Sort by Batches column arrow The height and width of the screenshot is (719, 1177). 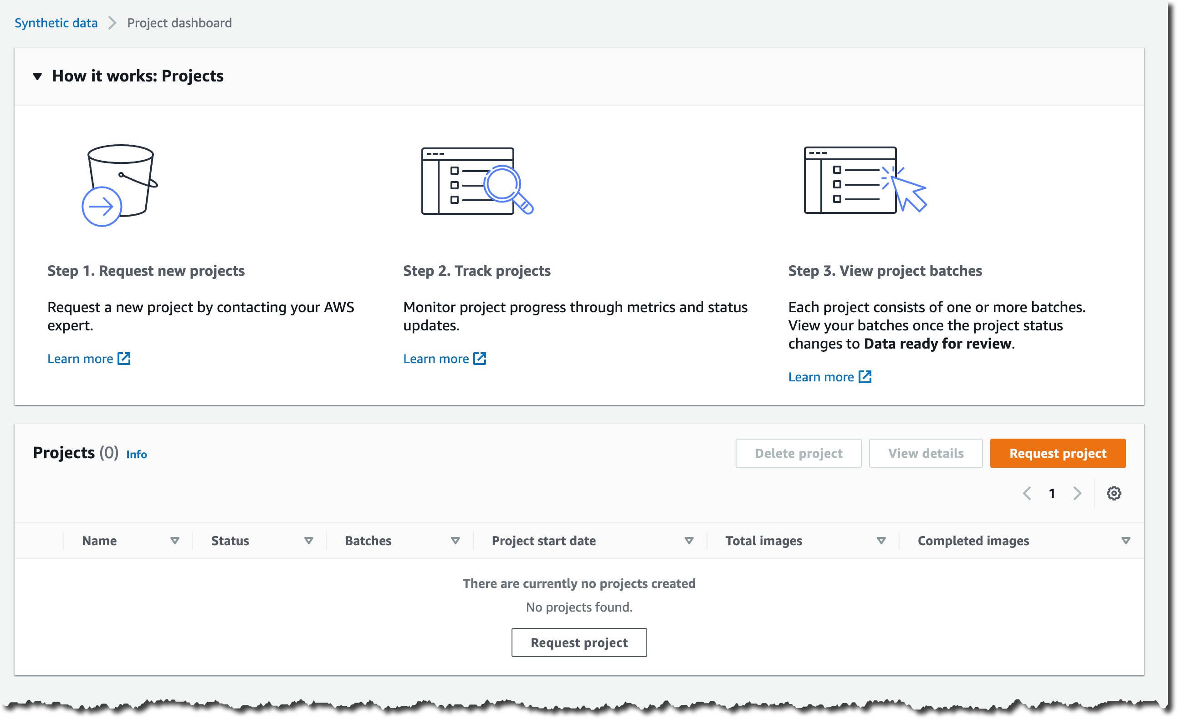(455, 541)
